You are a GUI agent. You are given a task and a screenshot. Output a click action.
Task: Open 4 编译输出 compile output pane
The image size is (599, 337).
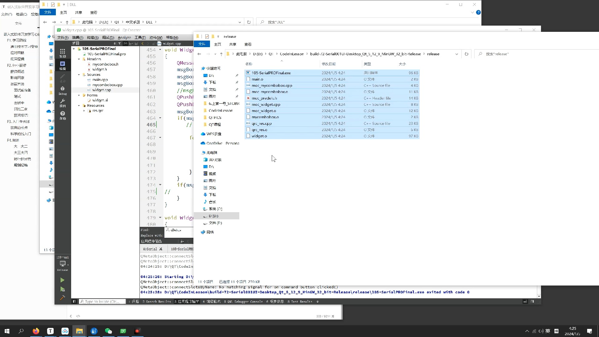click(212, 301)
